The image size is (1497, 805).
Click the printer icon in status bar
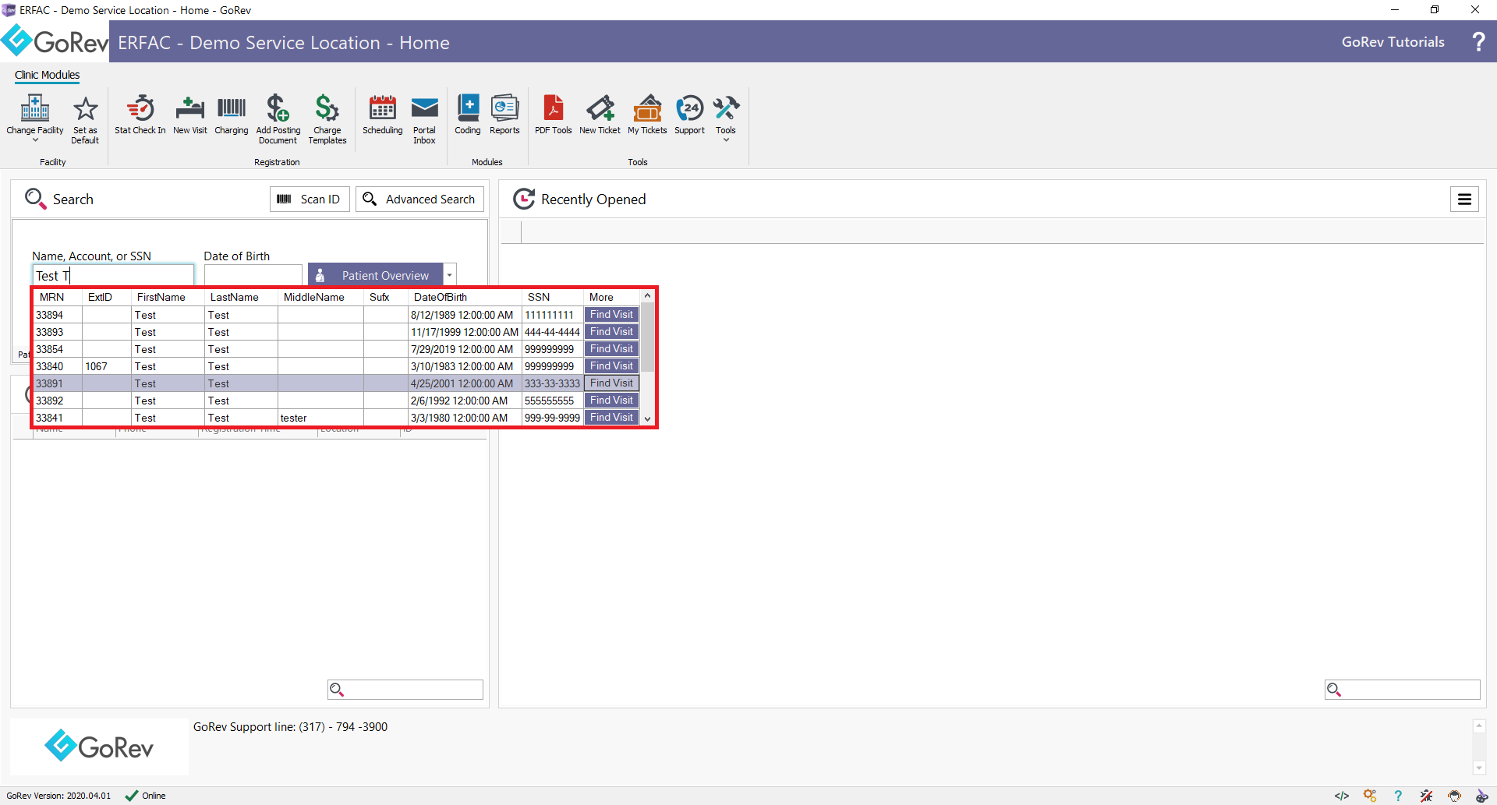(1454, 796)
